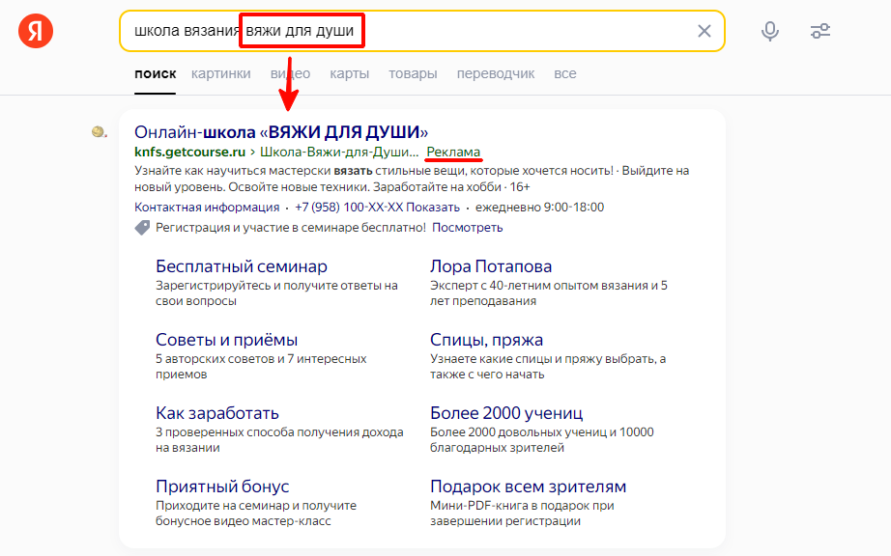The height and width of the screenshot is (556, 891).
Task: Open the «Школа-Вяжи-для-Души…» breadcrumb link
Action: tap(338, 153)
